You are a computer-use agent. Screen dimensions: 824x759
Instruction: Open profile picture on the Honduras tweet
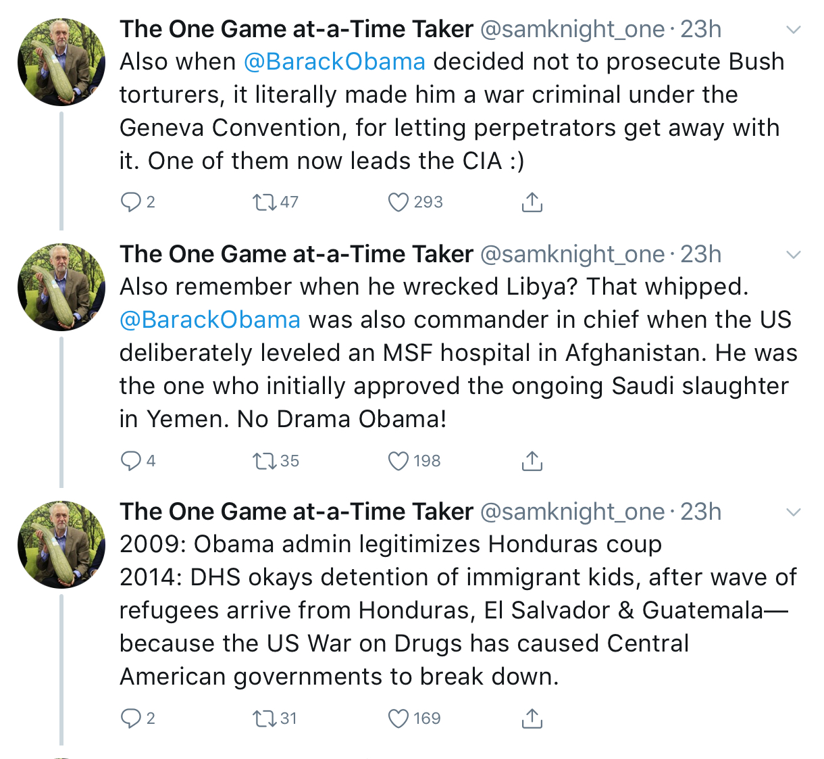click(61, 545)
